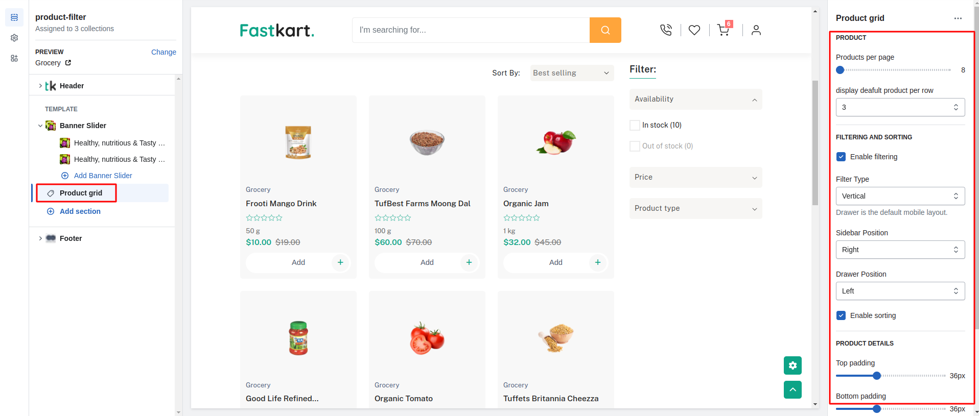
Task: Toggle the Enable filtering checkbox
Action: 841,157
